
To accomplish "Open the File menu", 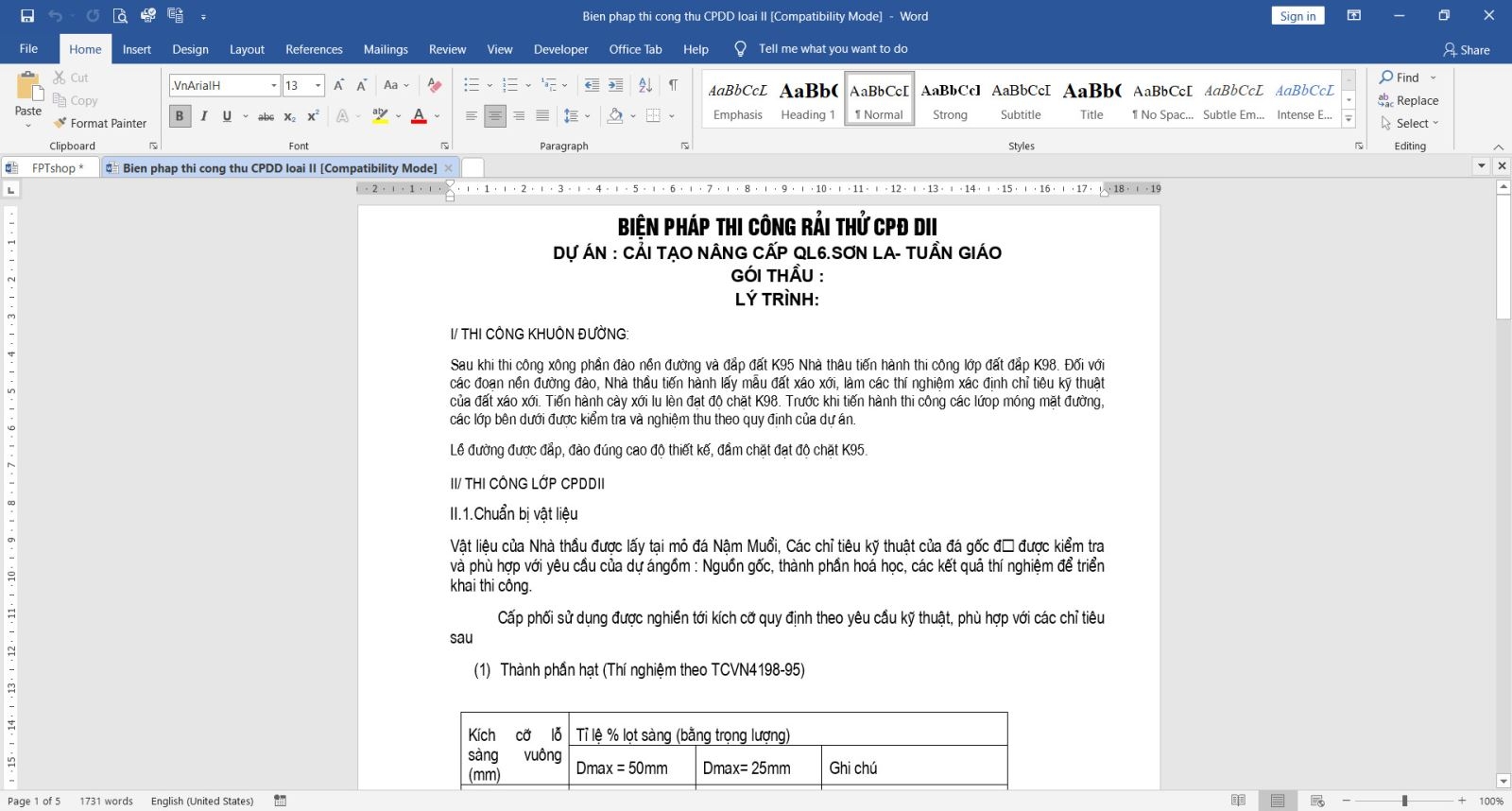I will (x=28, y=49).
